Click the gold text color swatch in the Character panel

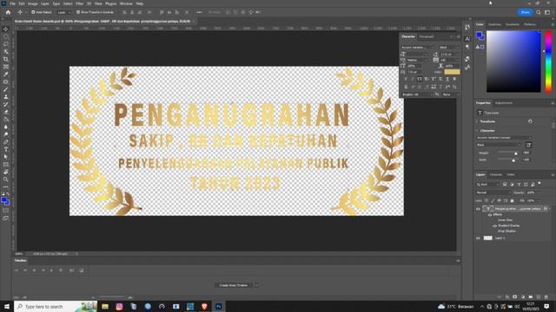click(452, 72)
